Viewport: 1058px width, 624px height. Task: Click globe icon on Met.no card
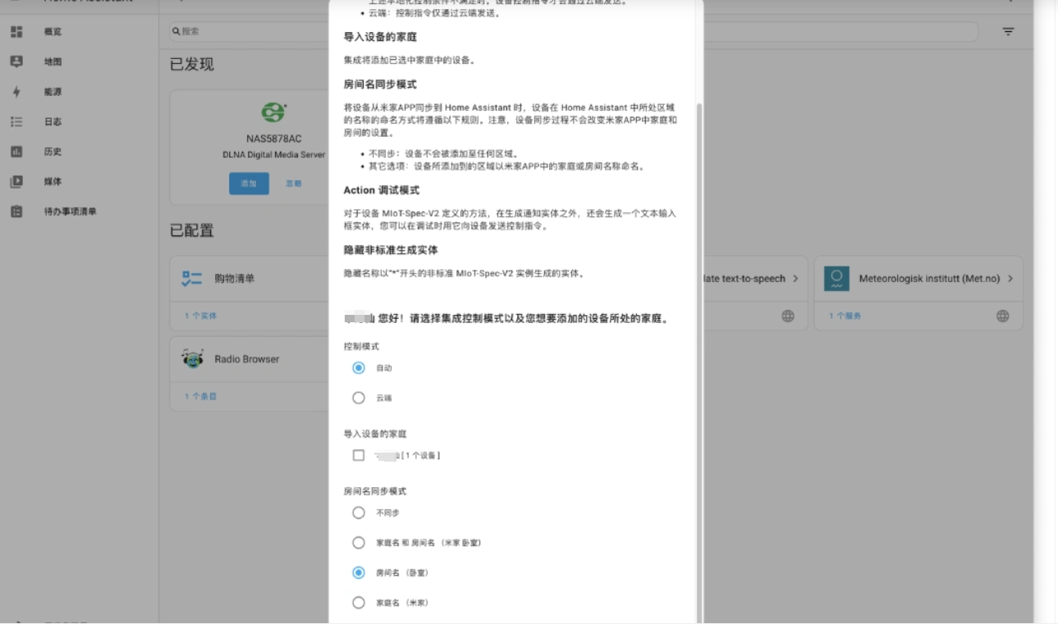pos(1003,316)
